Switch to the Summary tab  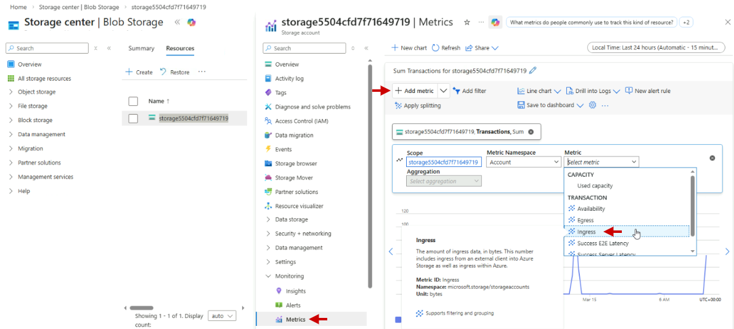[x=141, y=49]
